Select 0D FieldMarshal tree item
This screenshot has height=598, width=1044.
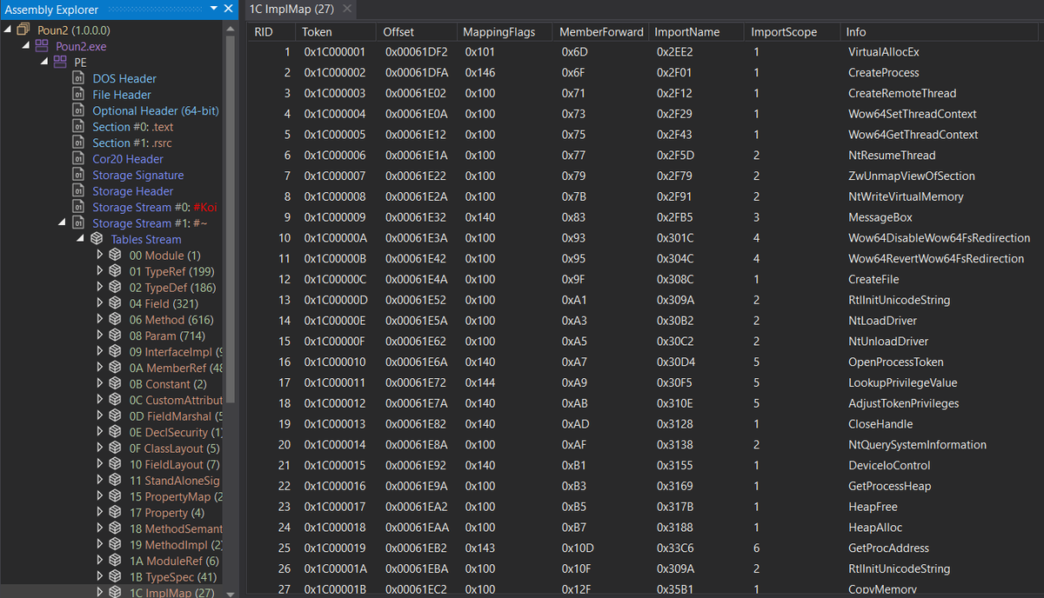point(176,416)
